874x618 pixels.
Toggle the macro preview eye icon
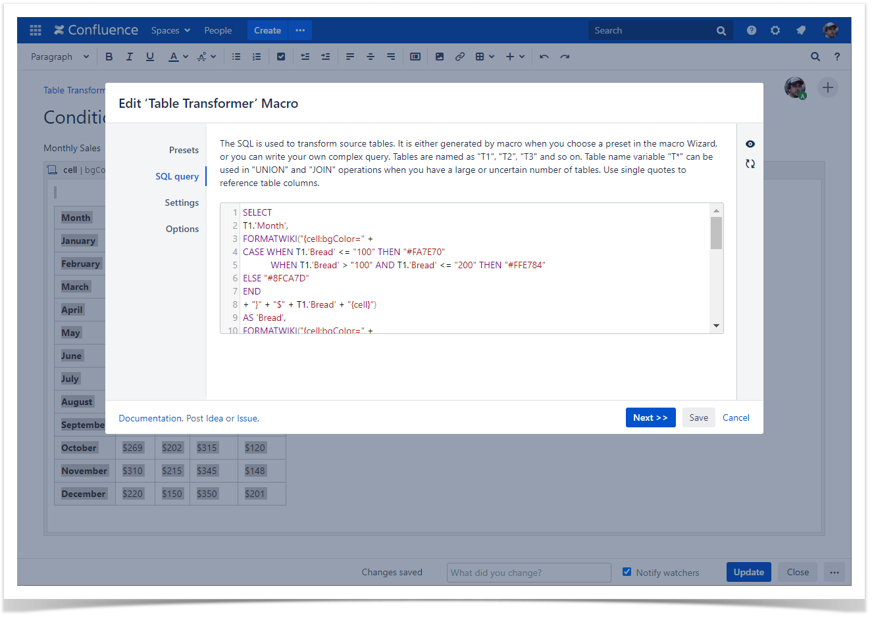750,143
